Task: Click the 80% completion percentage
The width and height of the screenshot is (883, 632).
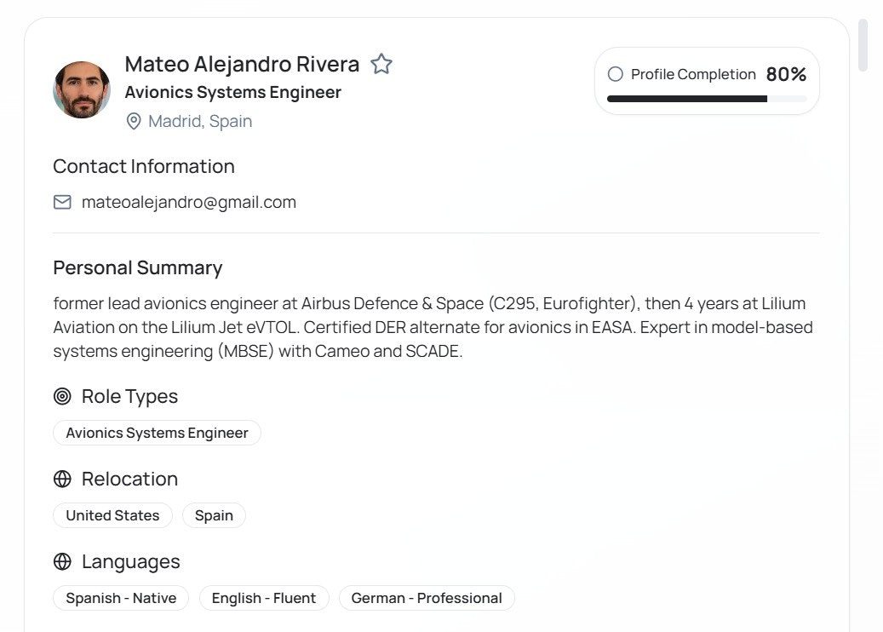Action: coord(786,74)
